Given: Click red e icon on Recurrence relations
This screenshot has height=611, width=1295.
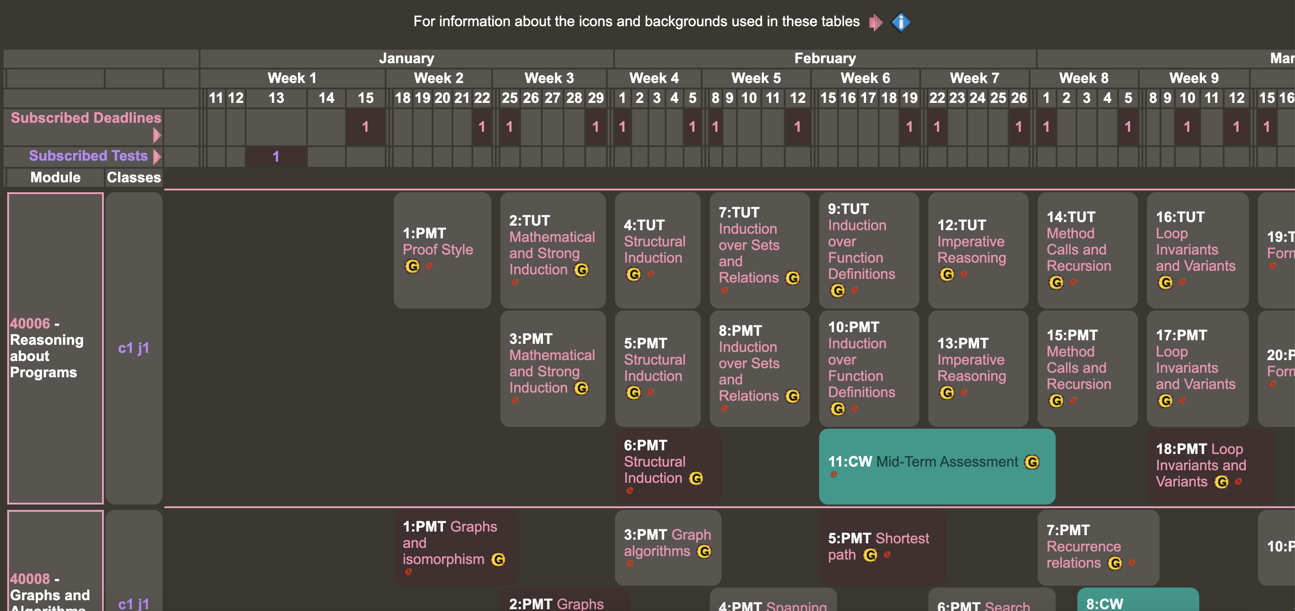Looking at the screenshot, I should [1132, 563].
